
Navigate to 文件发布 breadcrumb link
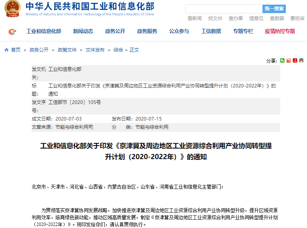pyautogui.click(x=95, y=50)
